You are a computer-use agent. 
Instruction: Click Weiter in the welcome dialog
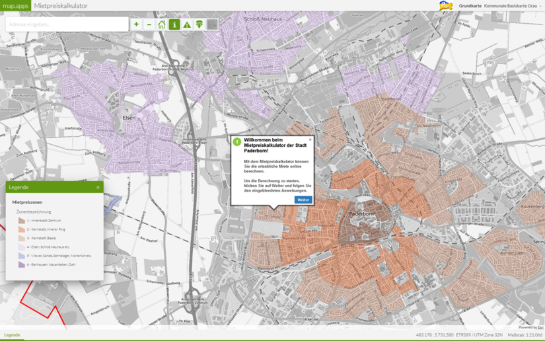coord(303,200)
